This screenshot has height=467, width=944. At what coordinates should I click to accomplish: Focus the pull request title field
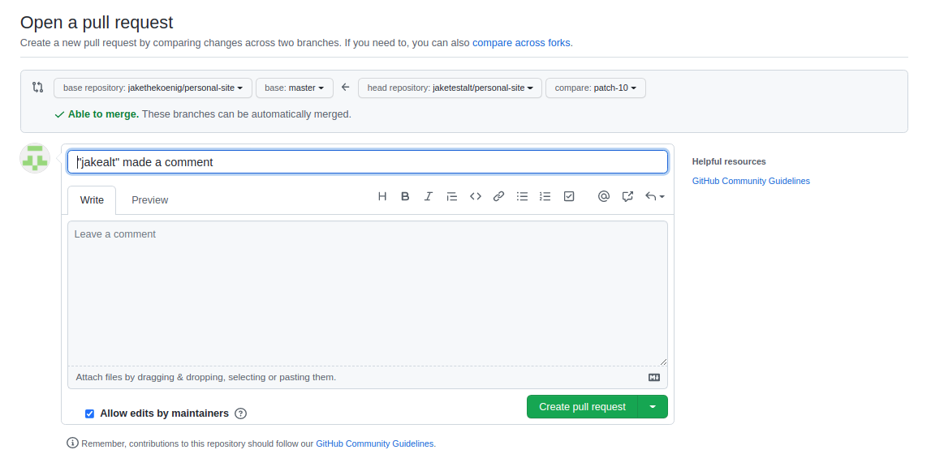click(367, 162)
